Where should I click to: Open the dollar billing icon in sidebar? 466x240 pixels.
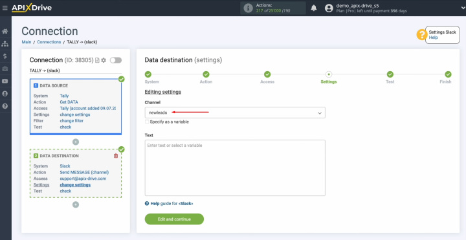pos(5,56)
